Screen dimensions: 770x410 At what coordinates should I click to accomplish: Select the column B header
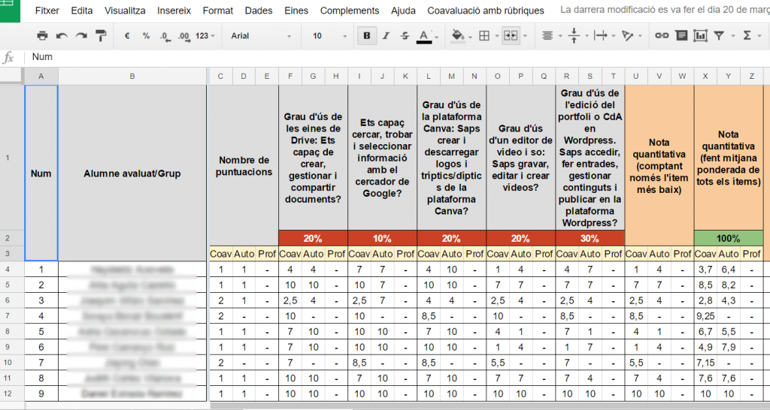[132, 76]
